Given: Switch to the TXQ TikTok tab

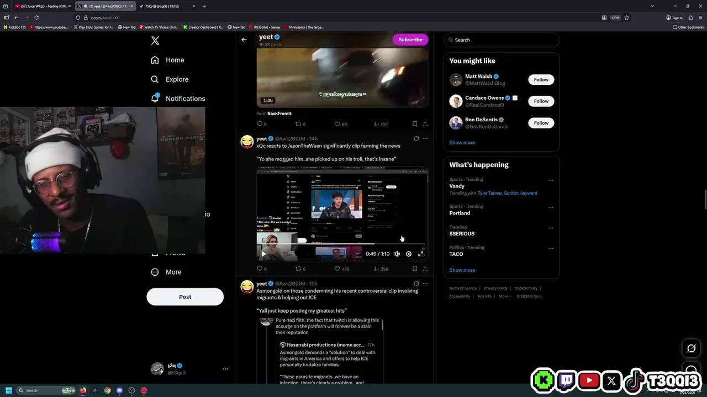Looking at the screenshot, I should pyautogui.click(x=168, y=6).
